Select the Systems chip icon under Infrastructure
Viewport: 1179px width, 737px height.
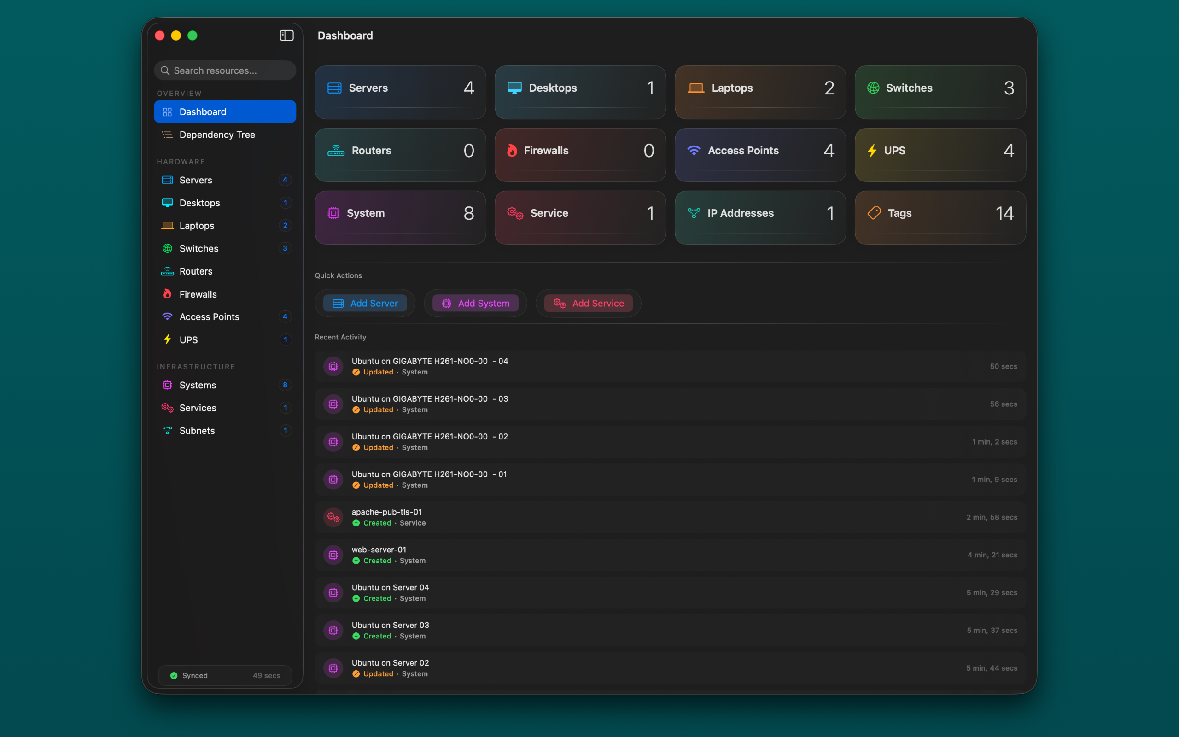[168, 385]
